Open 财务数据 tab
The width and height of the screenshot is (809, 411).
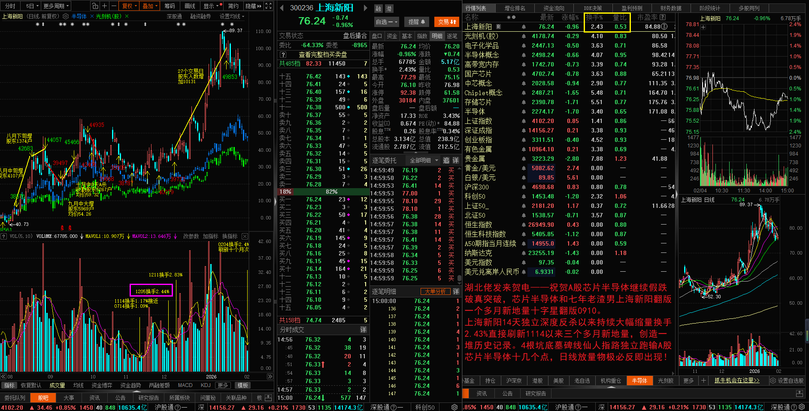point(671,8)
